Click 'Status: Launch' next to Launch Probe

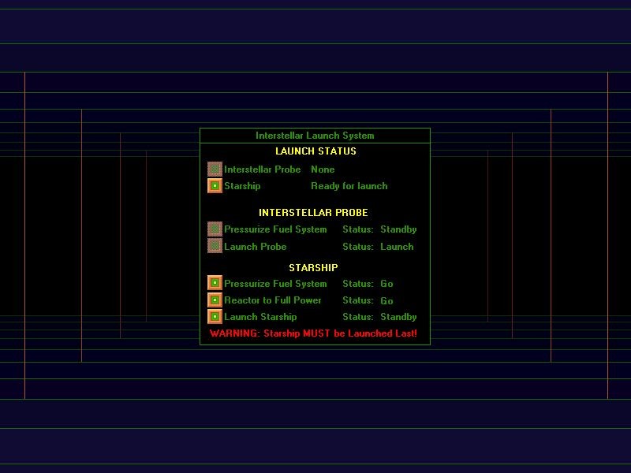click(378, 247)
